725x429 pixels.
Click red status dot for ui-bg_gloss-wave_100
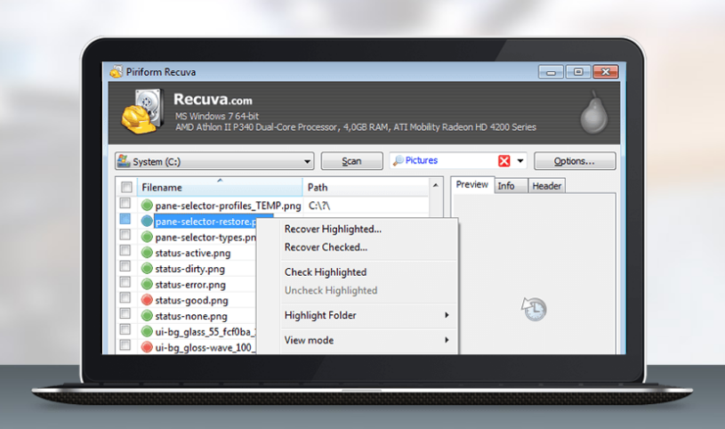[147, 347]
